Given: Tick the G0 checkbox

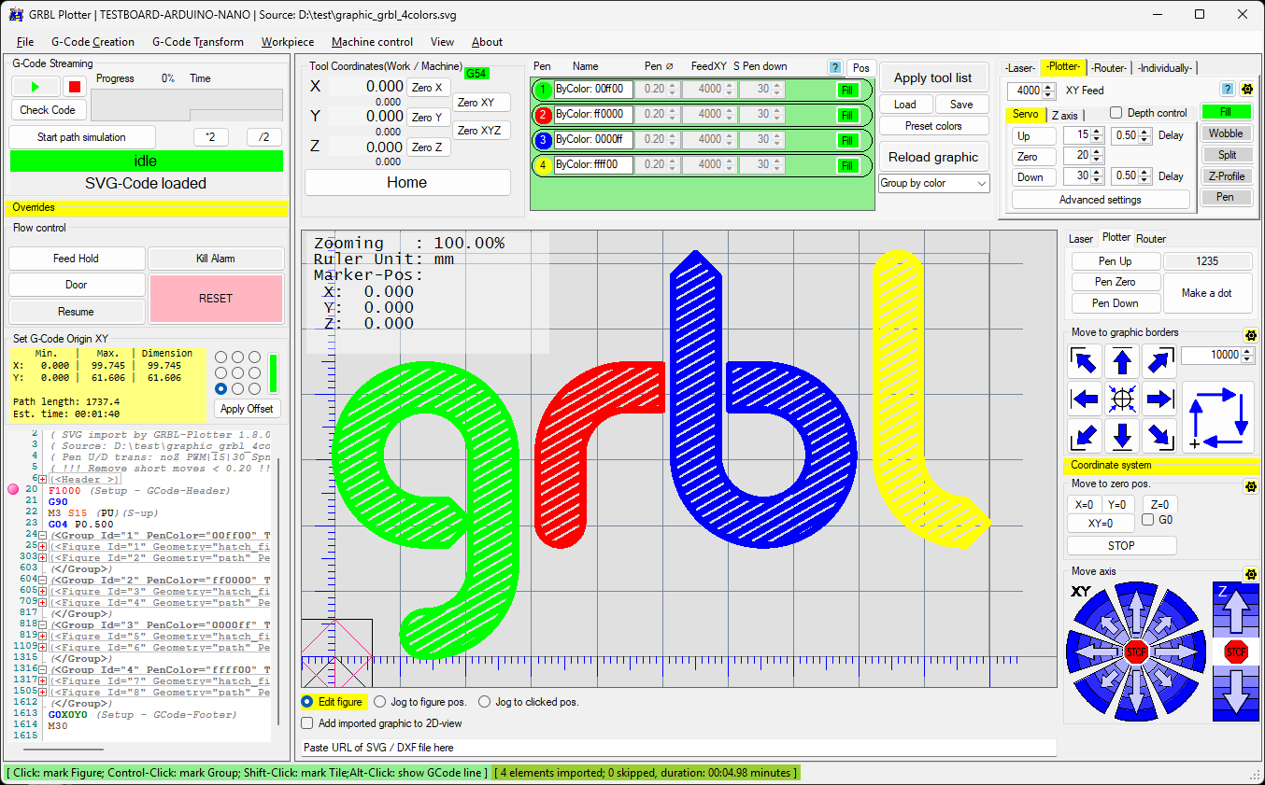Looking at the screenshot, I should (x=1147, y=520).
